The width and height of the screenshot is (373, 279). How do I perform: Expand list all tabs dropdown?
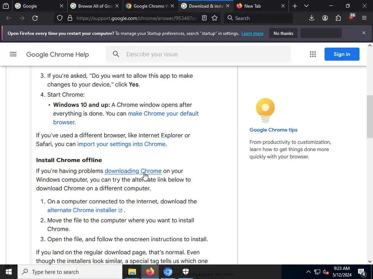(306, 6)
